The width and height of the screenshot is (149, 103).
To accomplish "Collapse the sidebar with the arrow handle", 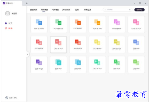I will [x=28, y=54].
